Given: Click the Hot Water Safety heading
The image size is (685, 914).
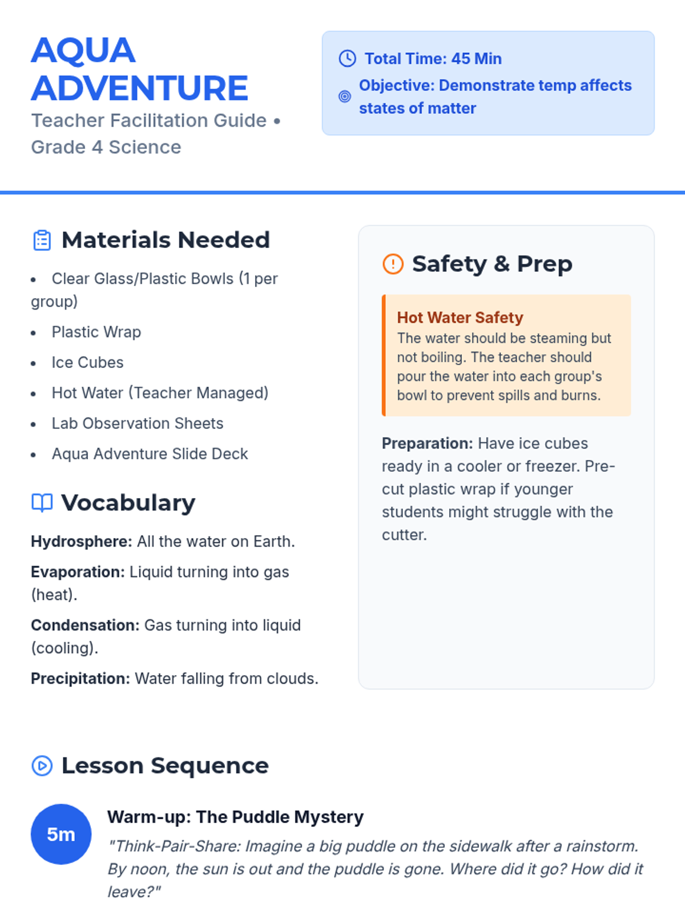Looking at the screenshot, I should click(x=460, y=318).
